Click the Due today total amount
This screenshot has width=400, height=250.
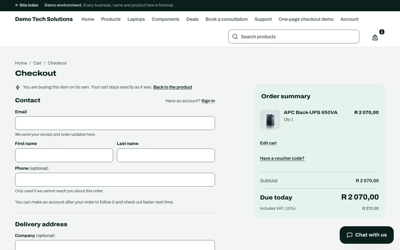[x=360, y=197]
